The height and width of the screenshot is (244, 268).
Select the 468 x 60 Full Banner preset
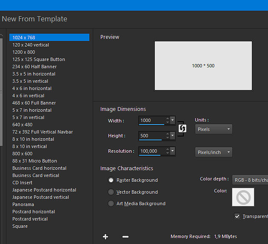[34, 103]
